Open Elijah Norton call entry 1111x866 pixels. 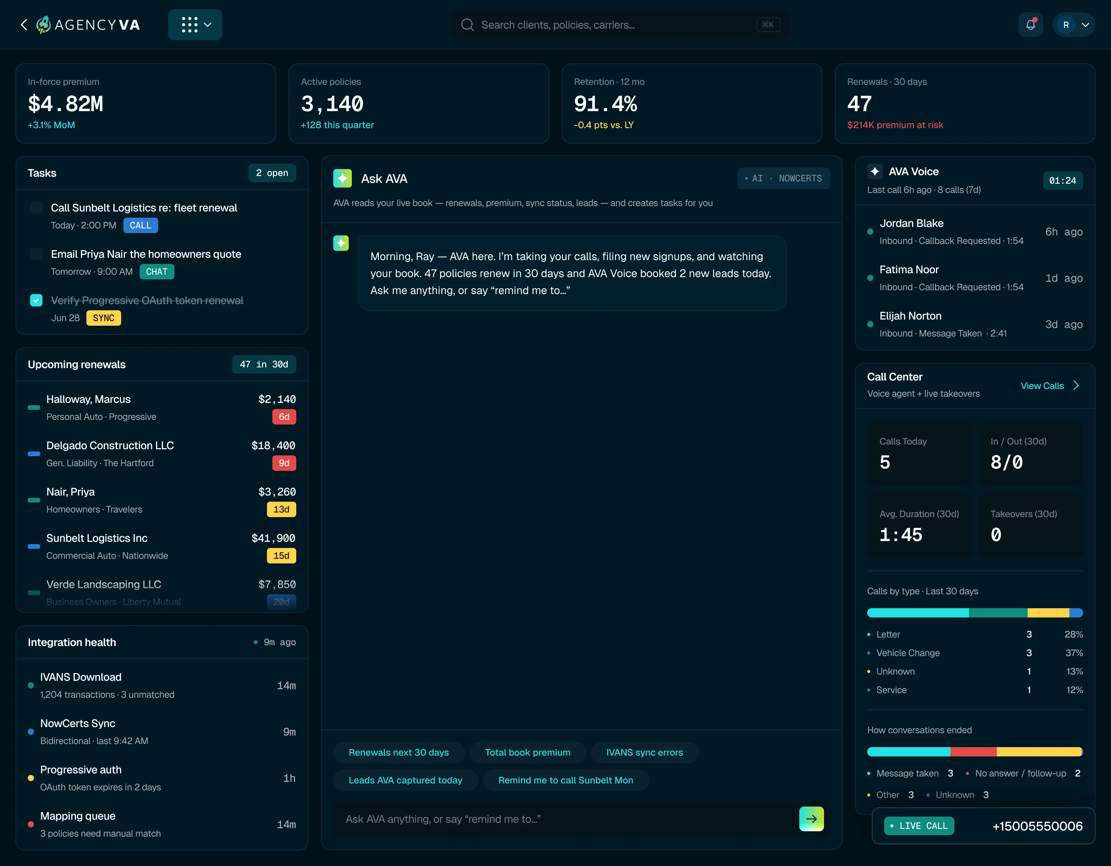click(x=975, y=324)
